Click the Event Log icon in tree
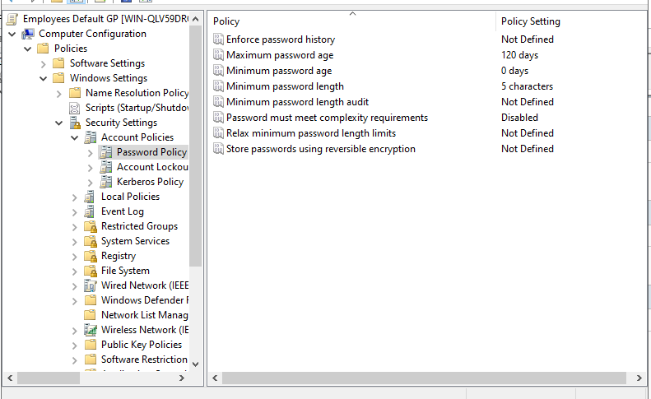 [x=91, y=211]
